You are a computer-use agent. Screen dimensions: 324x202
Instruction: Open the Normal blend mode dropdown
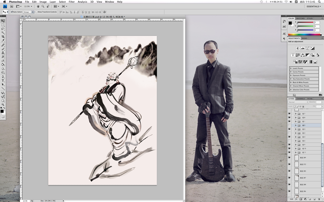[298, 102]
